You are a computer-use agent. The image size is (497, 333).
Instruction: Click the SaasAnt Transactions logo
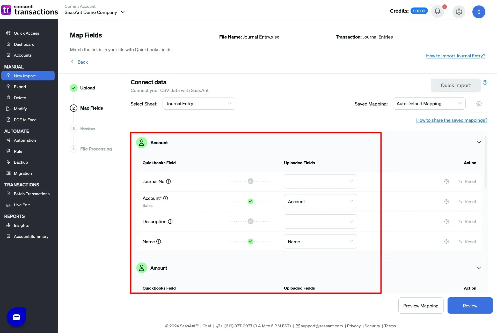click(x=29, y=10)
